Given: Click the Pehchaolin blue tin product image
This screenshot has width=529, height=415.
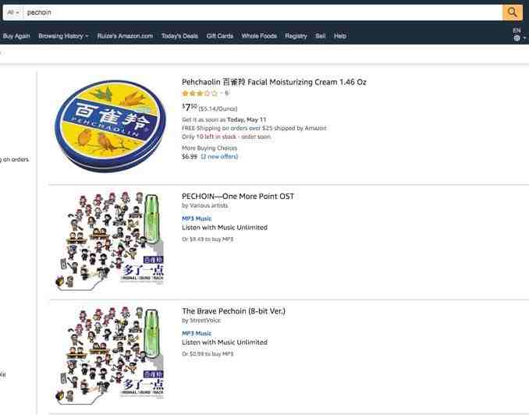Looking at the screenshot, I should 110,126.
